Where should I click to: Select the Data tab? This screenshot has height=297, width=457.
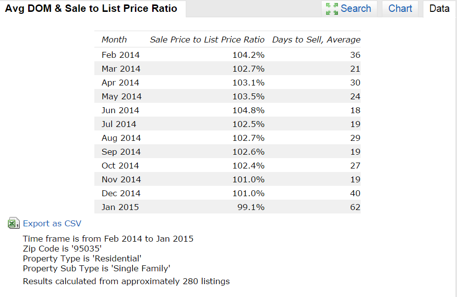pyautogui.click(x=439, y=9)
